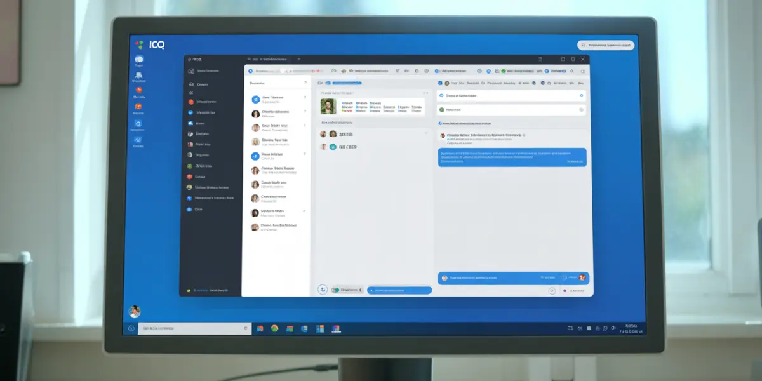Open the first blue-avatar contact in the chat list
762x381 pixels.
[x=256, y=99]
